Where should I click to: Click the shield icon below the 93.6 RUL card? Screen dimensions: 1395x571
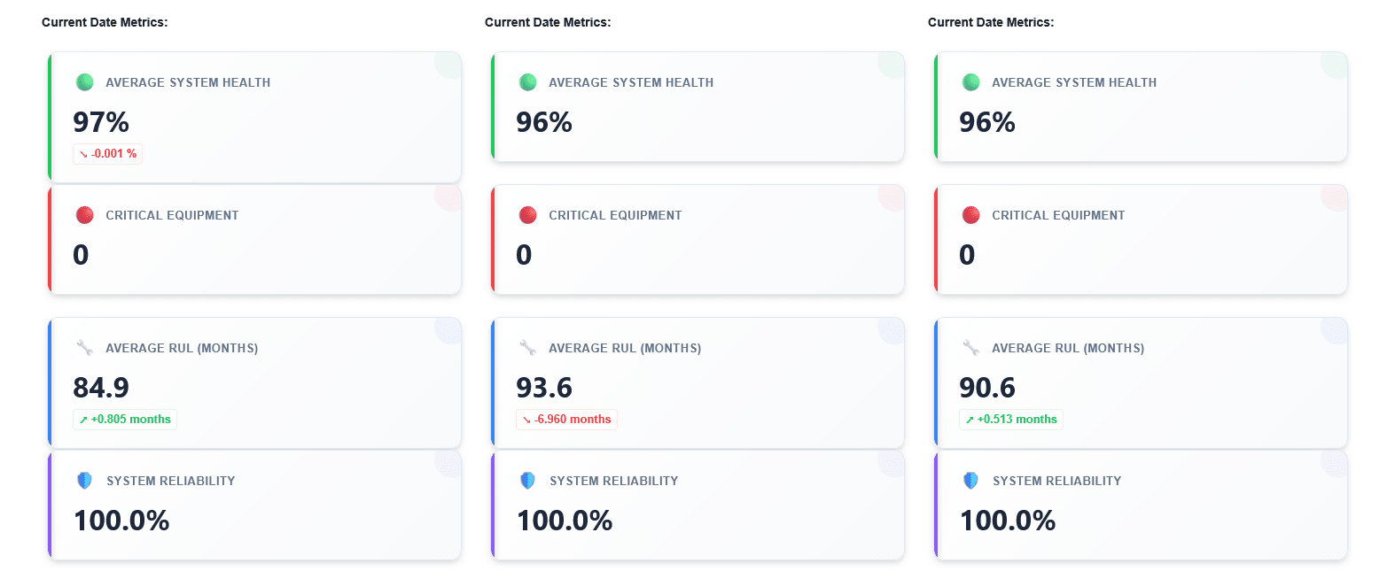point(528,481)
